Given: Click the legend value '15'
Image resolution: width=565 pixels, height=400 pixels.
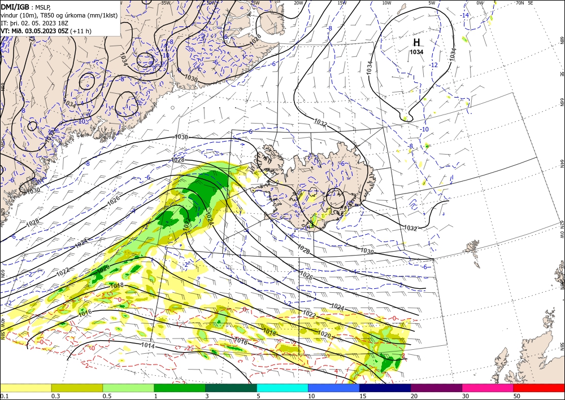Looking at the screenshot, I should click(363, 396).
